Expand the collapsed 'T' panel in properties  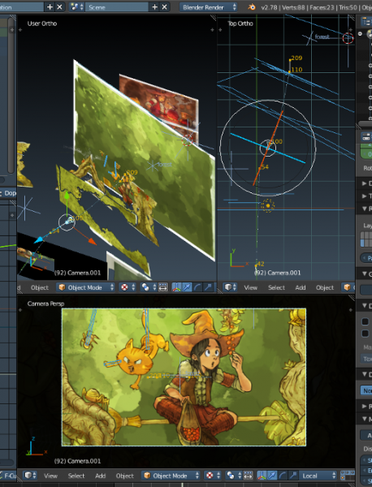pos(366,196)
